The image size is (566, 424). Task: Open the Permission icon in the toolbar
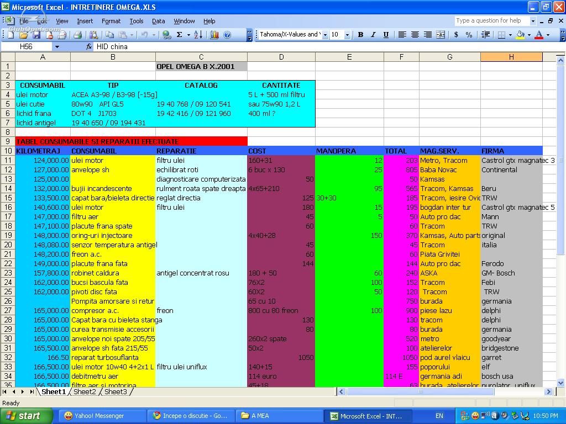tap(49, 35)
